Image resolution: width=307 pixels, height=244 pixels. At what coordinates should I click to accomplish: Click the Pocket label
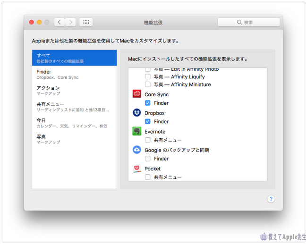(153, 168)
